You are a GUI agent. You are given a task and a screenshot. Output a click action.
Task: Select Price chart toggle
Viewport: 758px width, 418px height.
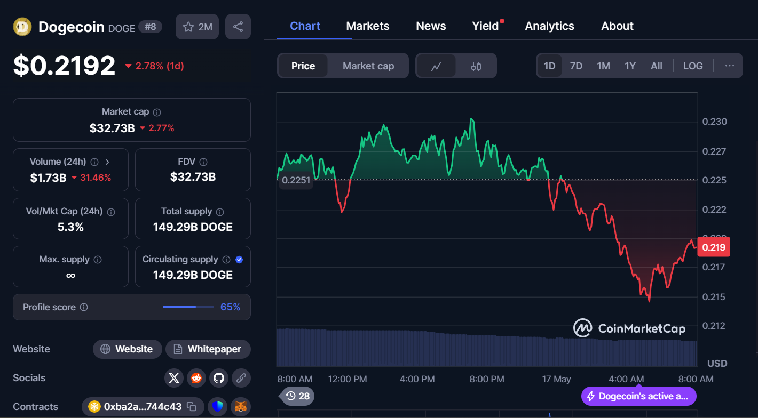pos(303,66)
